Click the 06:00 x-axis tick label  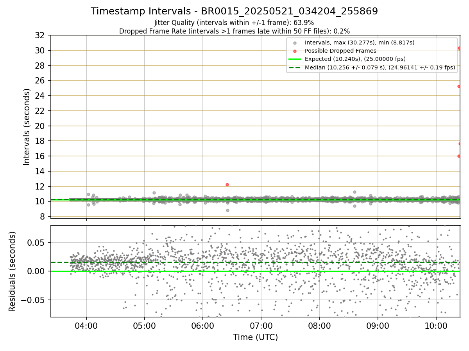[203, 326]
